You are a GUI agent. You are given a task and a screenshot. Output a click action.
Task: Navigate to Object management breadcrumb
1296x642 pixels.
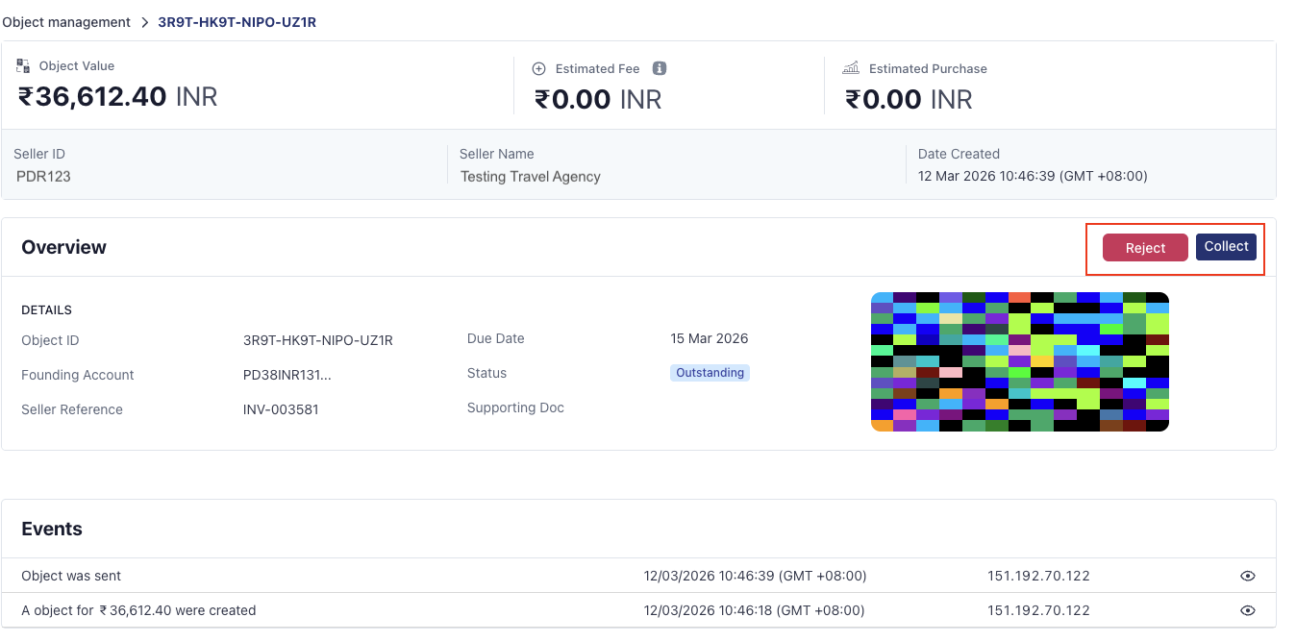pyautogui.click(x=66, y=22)
